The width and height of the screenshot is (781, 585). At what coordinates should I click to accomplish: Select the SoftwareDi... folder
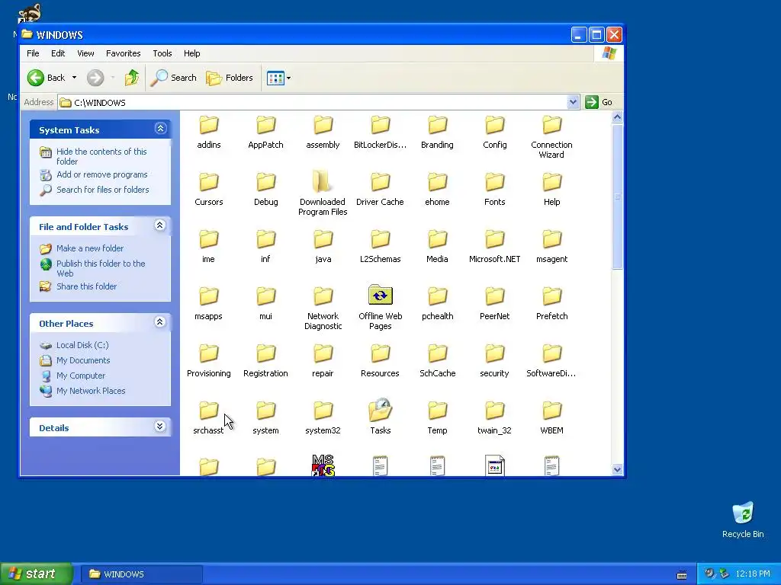coord(551,360)
